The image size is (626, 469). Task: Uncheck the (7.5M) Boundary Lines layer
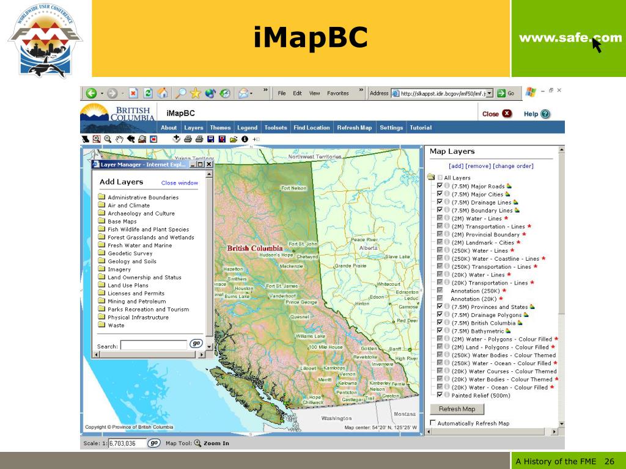coord(440,210)
